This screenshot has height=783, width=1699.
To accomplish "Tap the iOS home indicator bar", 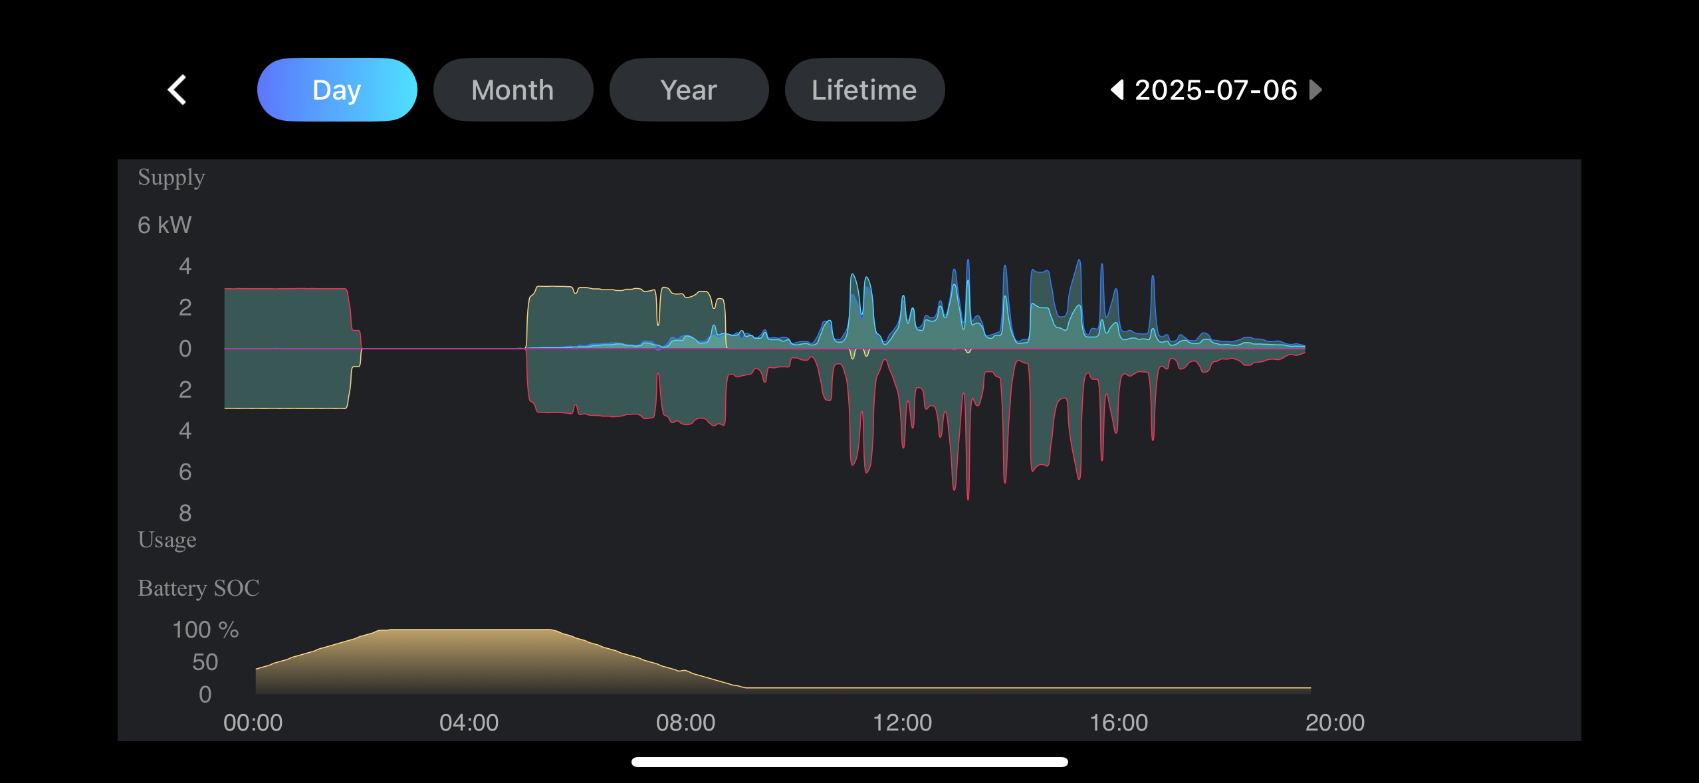I will [849, 762].
